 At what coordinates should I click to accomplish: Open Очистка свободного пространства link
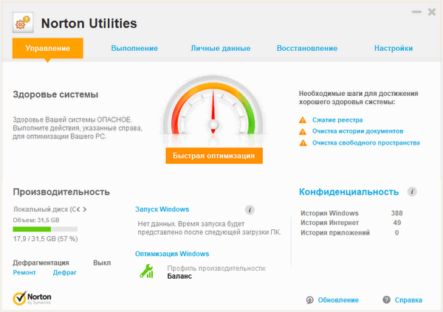366,143
